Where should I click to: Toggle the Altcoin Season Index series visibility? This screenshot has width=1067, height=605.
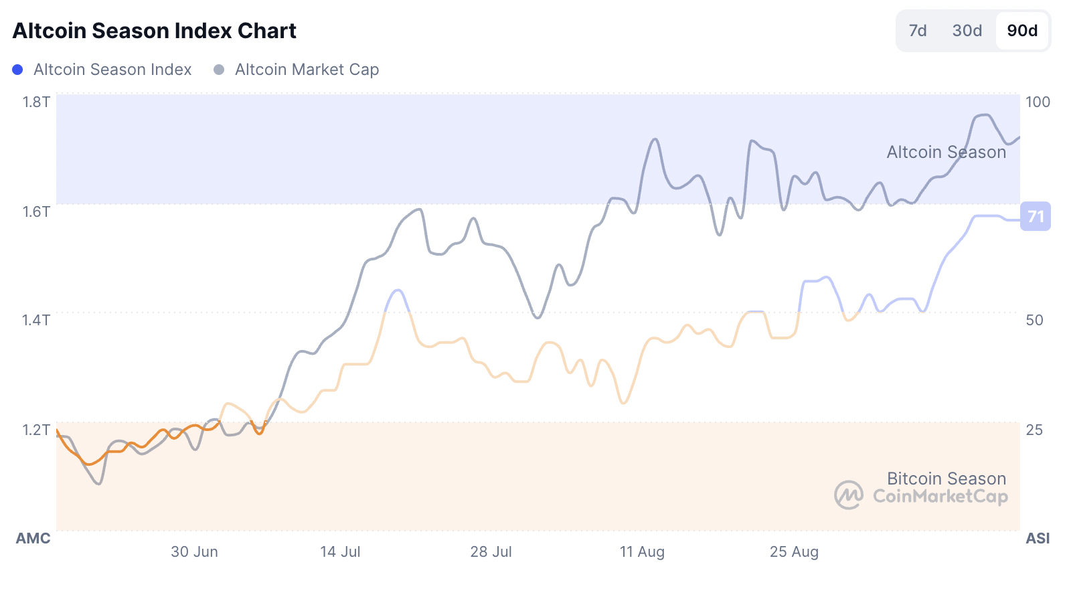pyautogui.click(x=112, y=69)
